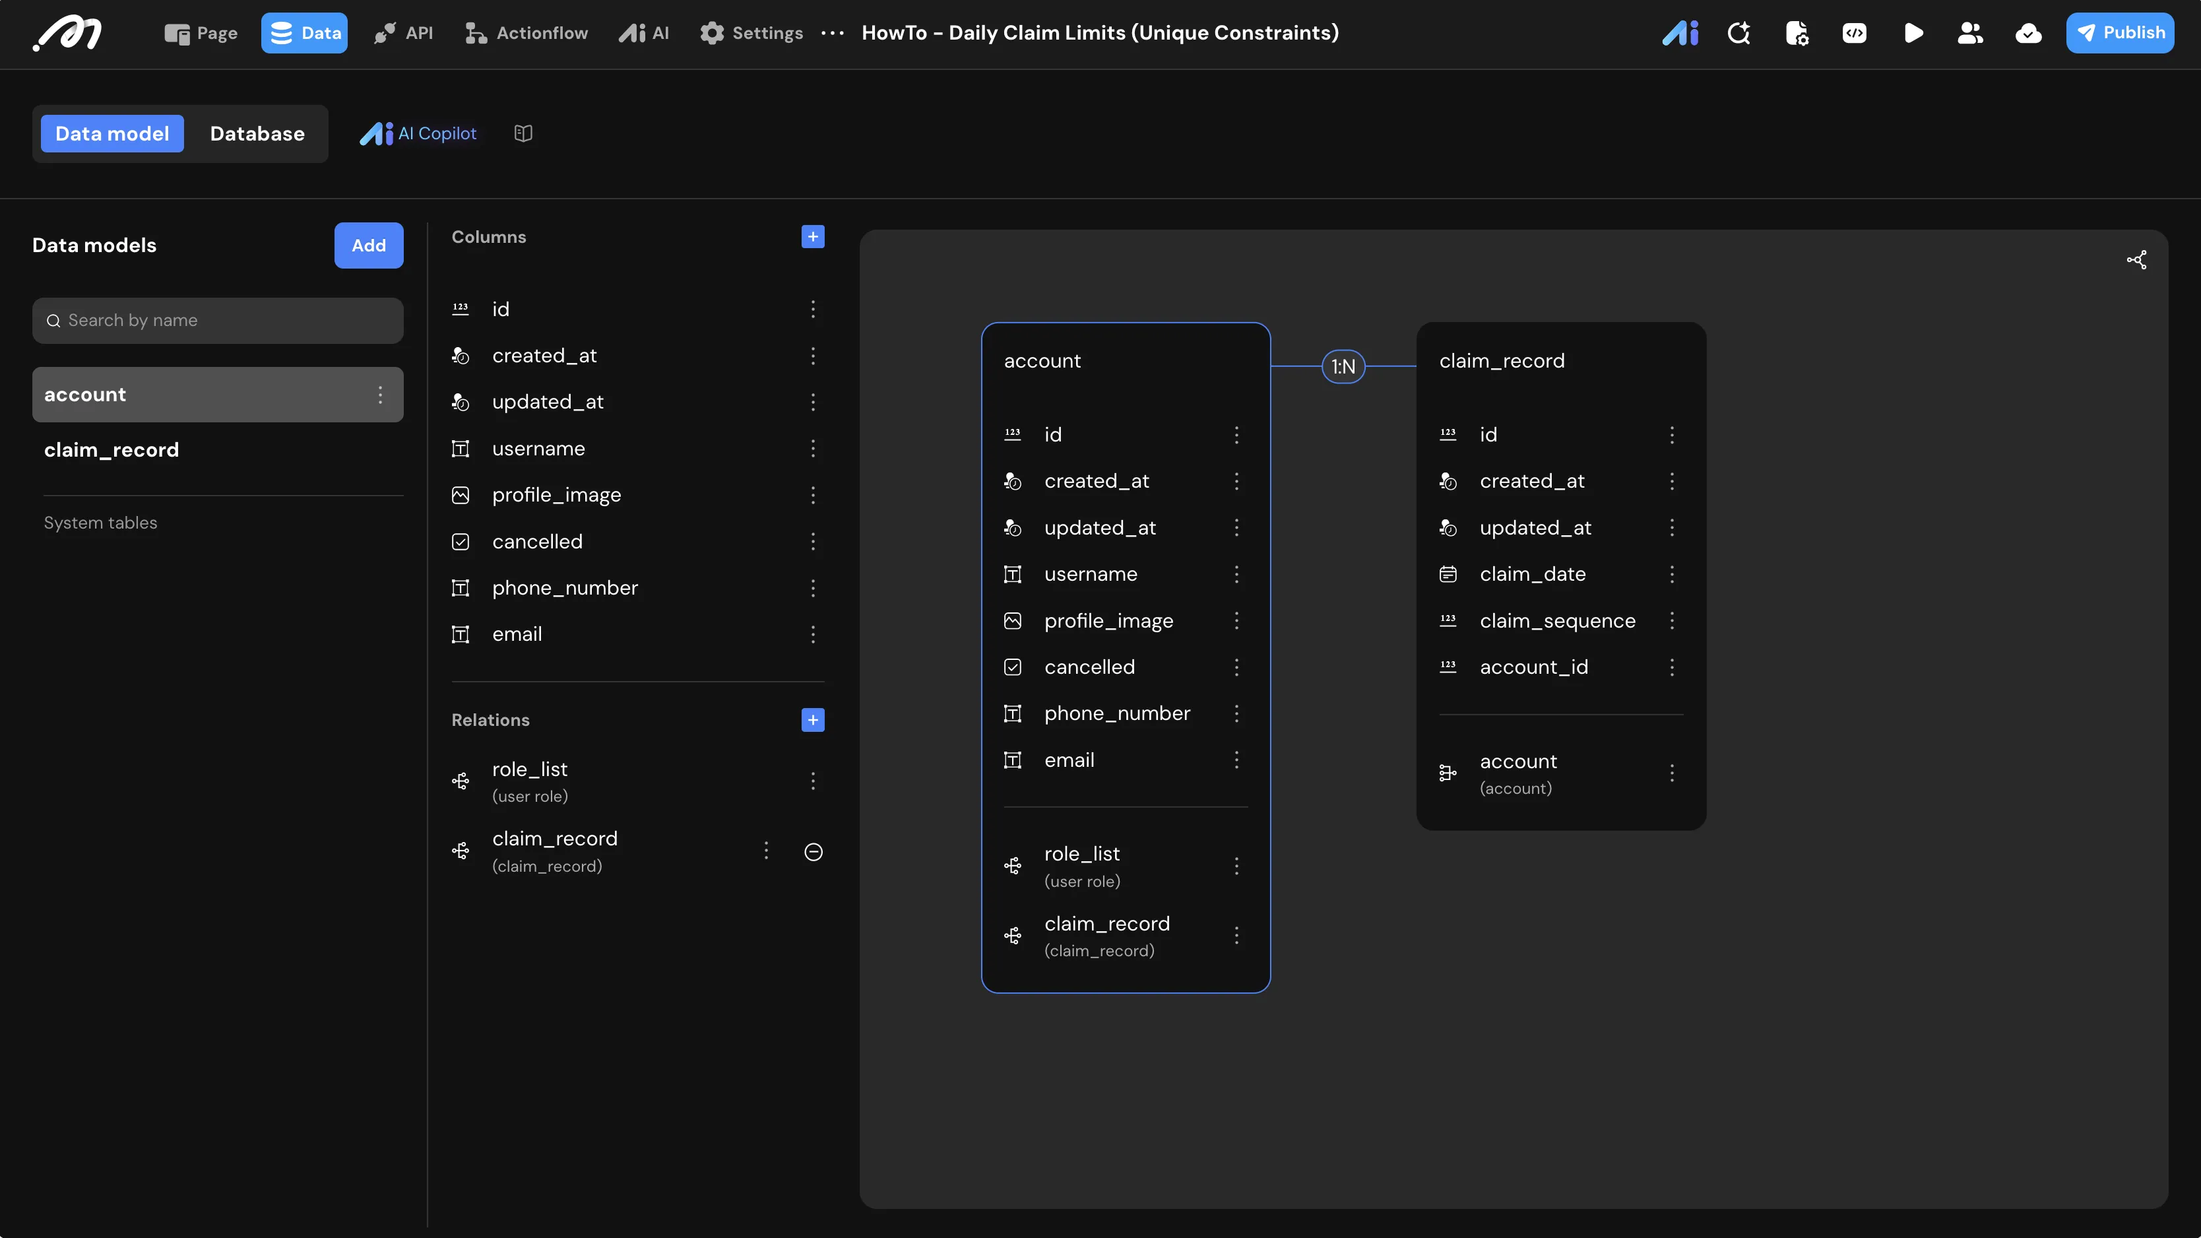The image size is (2201, 1238).
Task: Open the collaborators people icon
Action: coord(1970,33)
